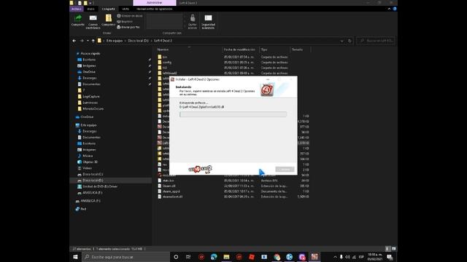The height and width of the screenshot is (262, 467).
Task: Click the Correo electrónico envelope icon
Action: pos(93,18)
